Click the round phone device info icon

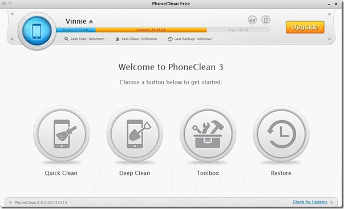tap(266, 20)
